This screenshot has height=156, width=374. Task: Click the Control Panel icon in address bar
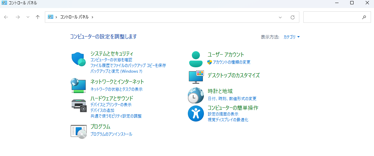point(50,17)
